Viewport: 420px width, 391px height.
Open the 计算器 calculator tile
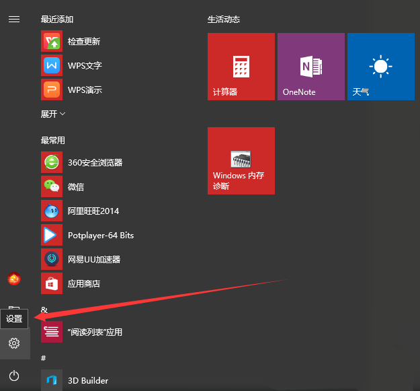241,67
